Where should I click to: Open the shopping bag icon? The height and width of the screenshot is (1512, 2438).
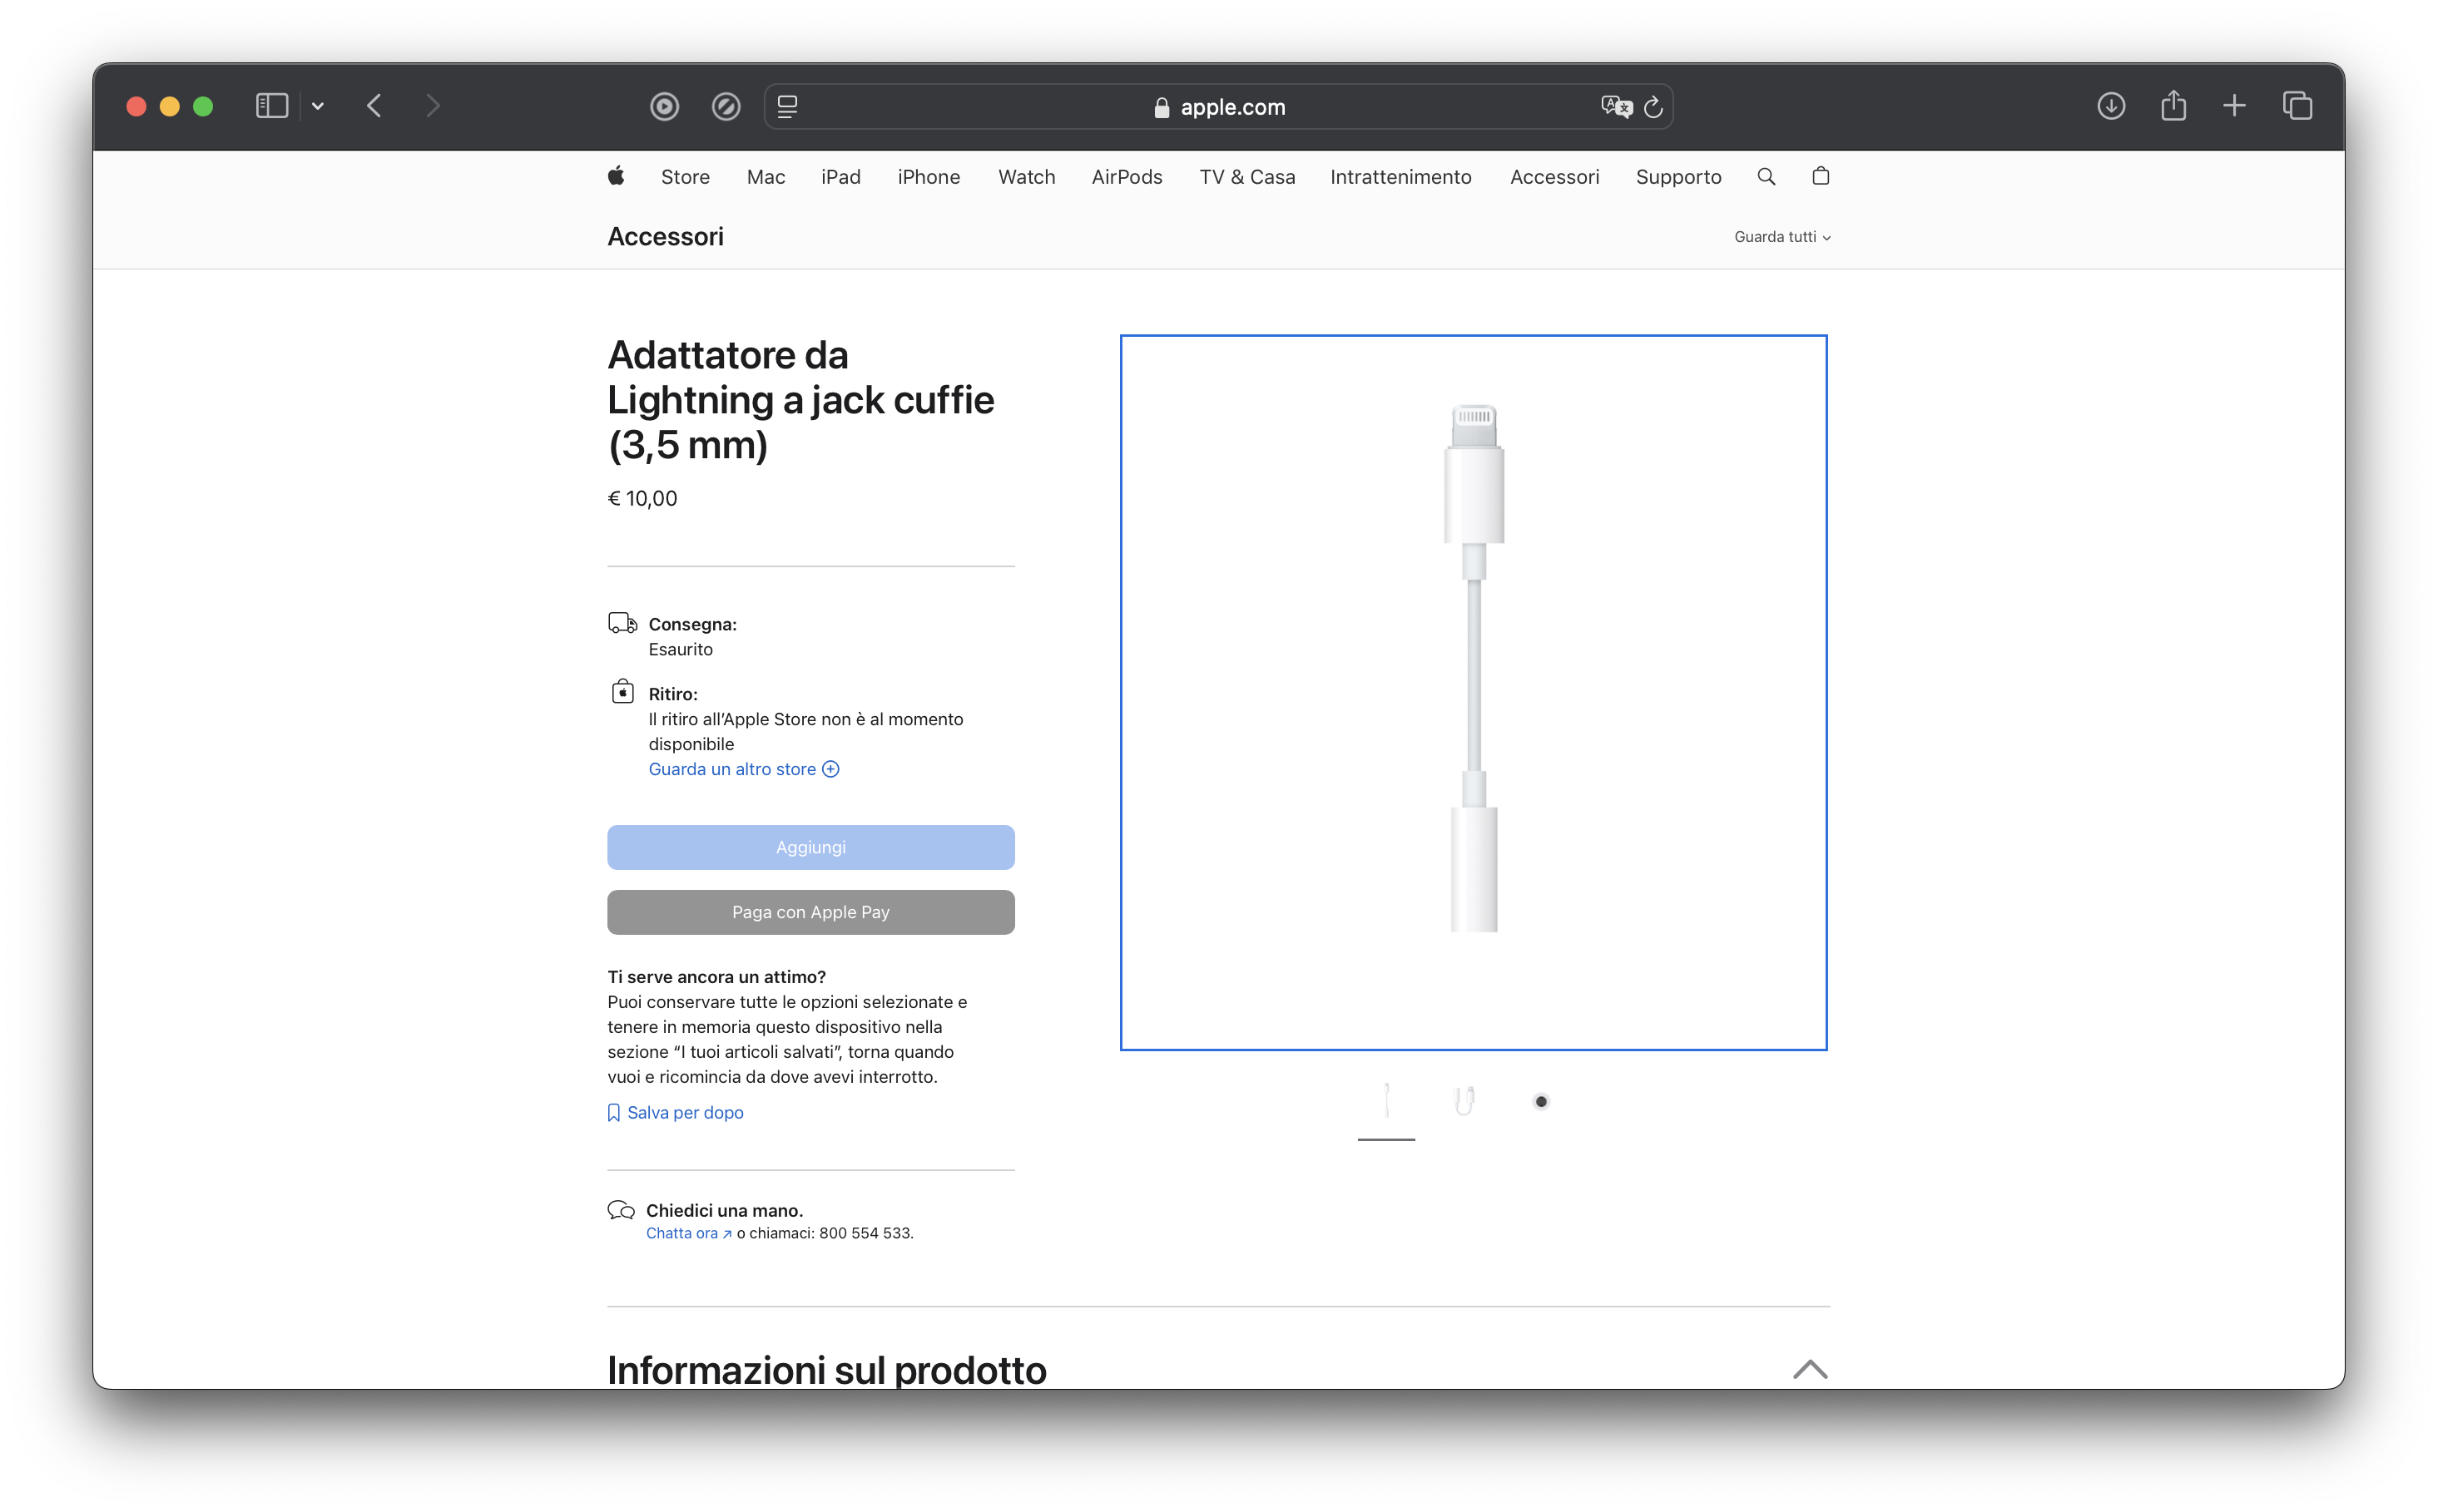point(1821,176)
